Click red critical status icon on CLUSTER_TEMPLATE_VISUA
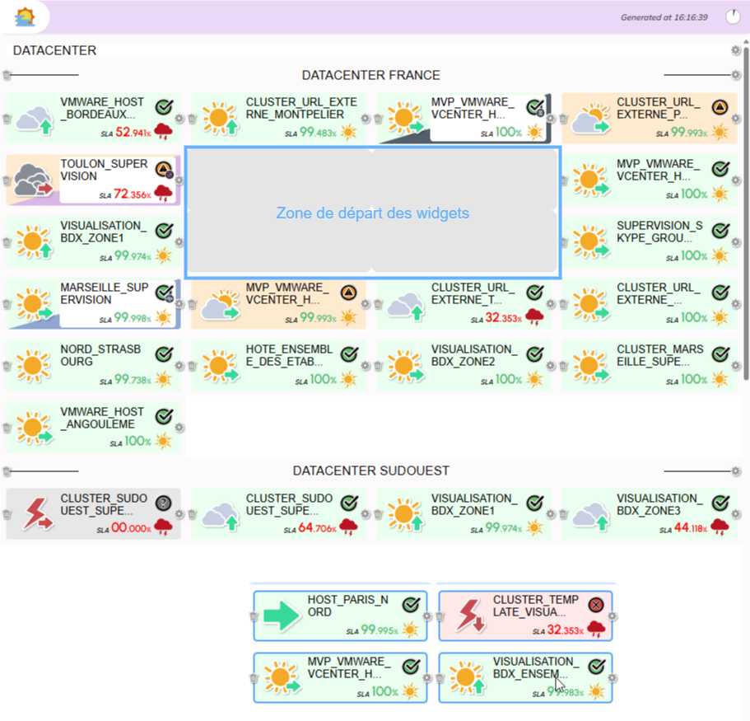Viewport: 750px width, 721px height. (x=596, y=605)
